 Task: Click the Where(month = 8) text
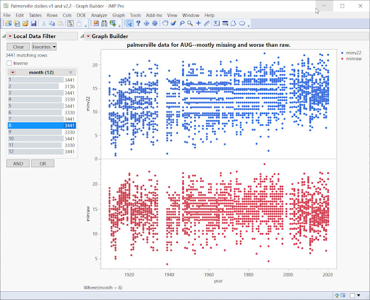click(x=103, y=287)
